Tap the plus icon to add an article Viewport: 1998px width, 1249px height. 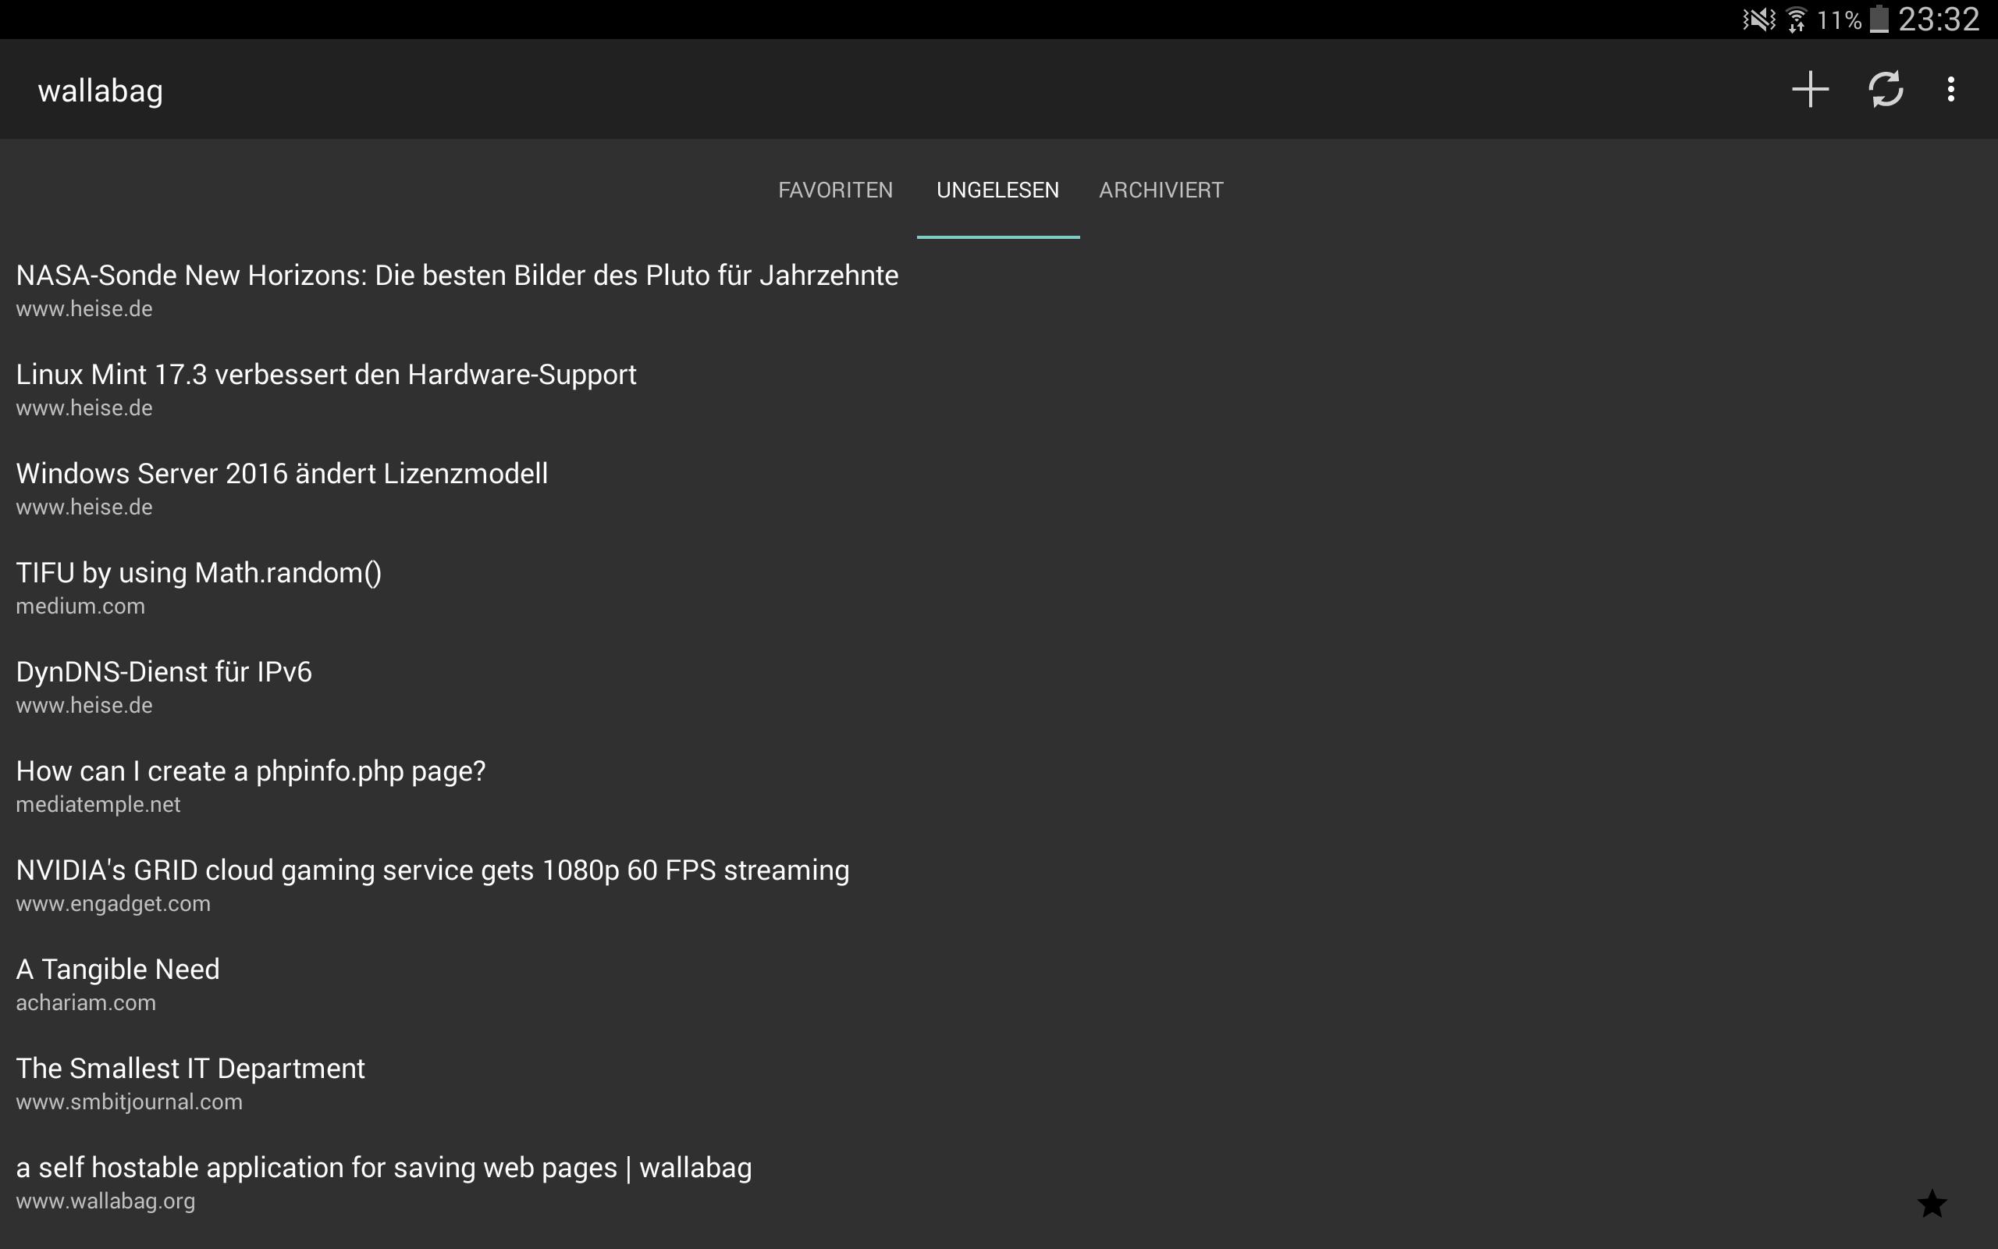pyautogui.click(x=1810, y=89)
